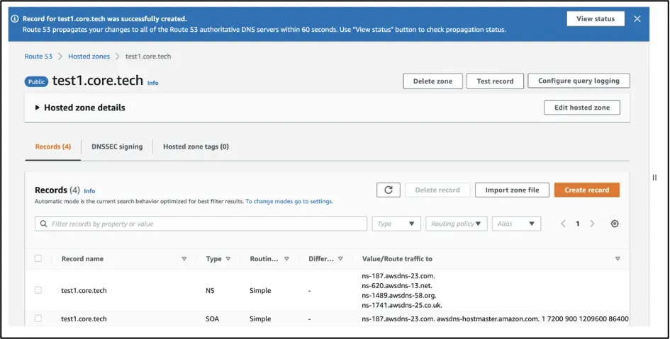Switch to Hosted zone tags tab

point(196,146)
